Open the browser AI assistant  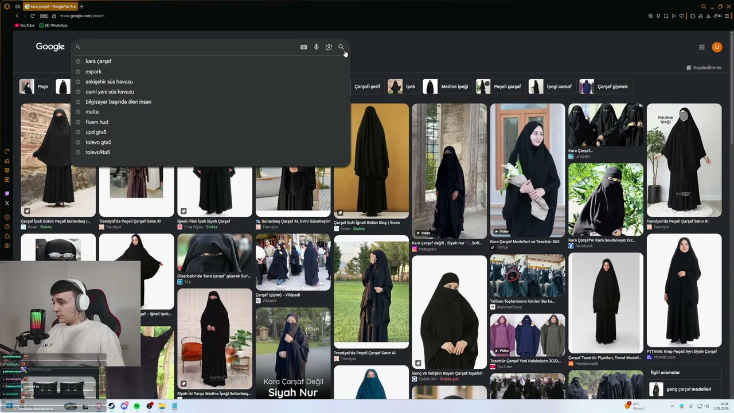(x=718, y=16)
